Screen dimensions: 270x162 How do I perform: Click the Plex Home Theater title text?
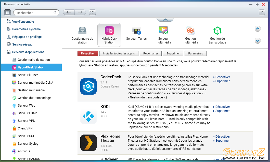[x=110, y=138]
